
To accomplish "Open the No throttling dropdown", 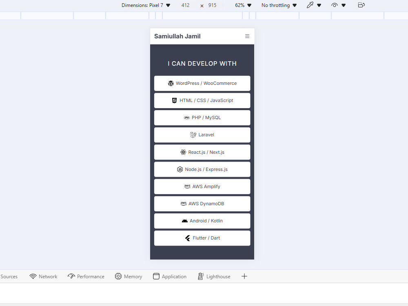I will click(x=279, y=5).
